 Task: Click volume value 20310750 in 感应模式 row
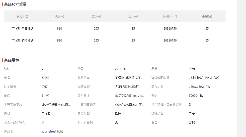[x=170, y=41]
